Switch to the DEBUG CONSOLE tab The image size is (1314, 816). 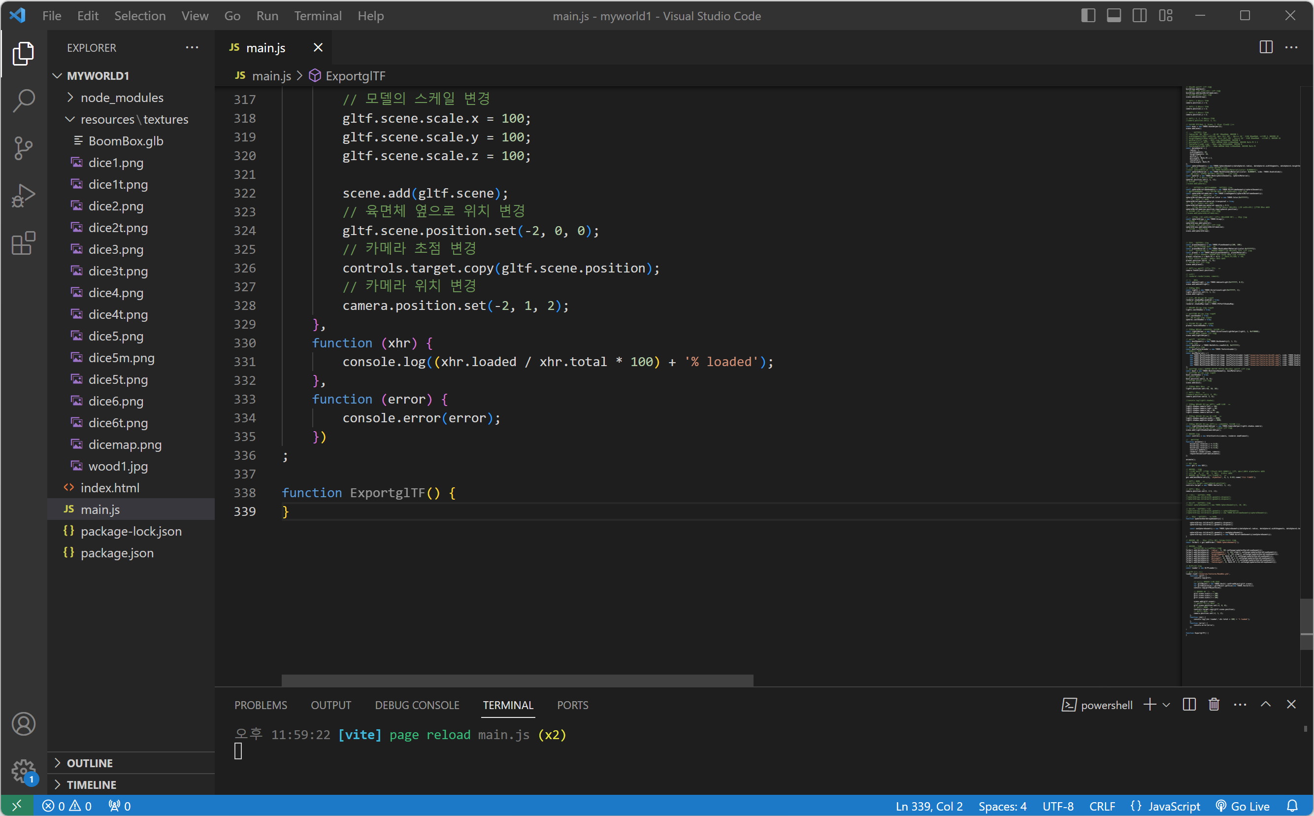coord(417,705)
